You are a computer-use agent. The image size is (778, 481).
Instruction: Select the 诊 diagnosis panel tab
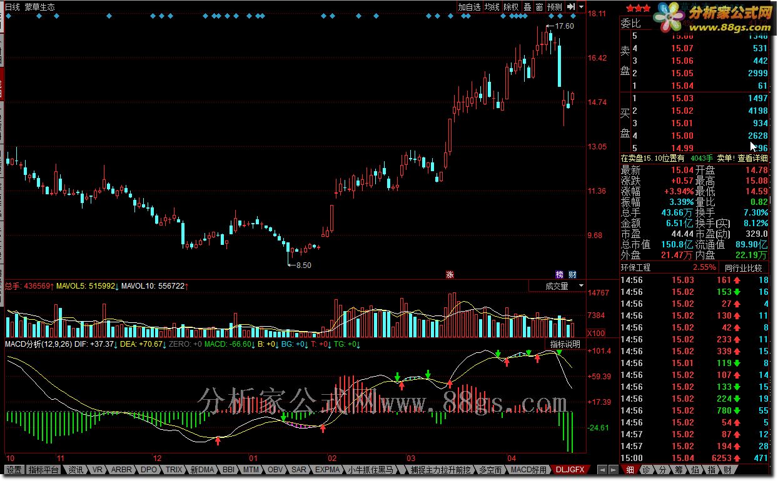(646, 470)
